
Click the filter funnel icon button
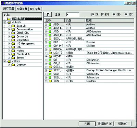pyautogui.click(x=48, y=14)
